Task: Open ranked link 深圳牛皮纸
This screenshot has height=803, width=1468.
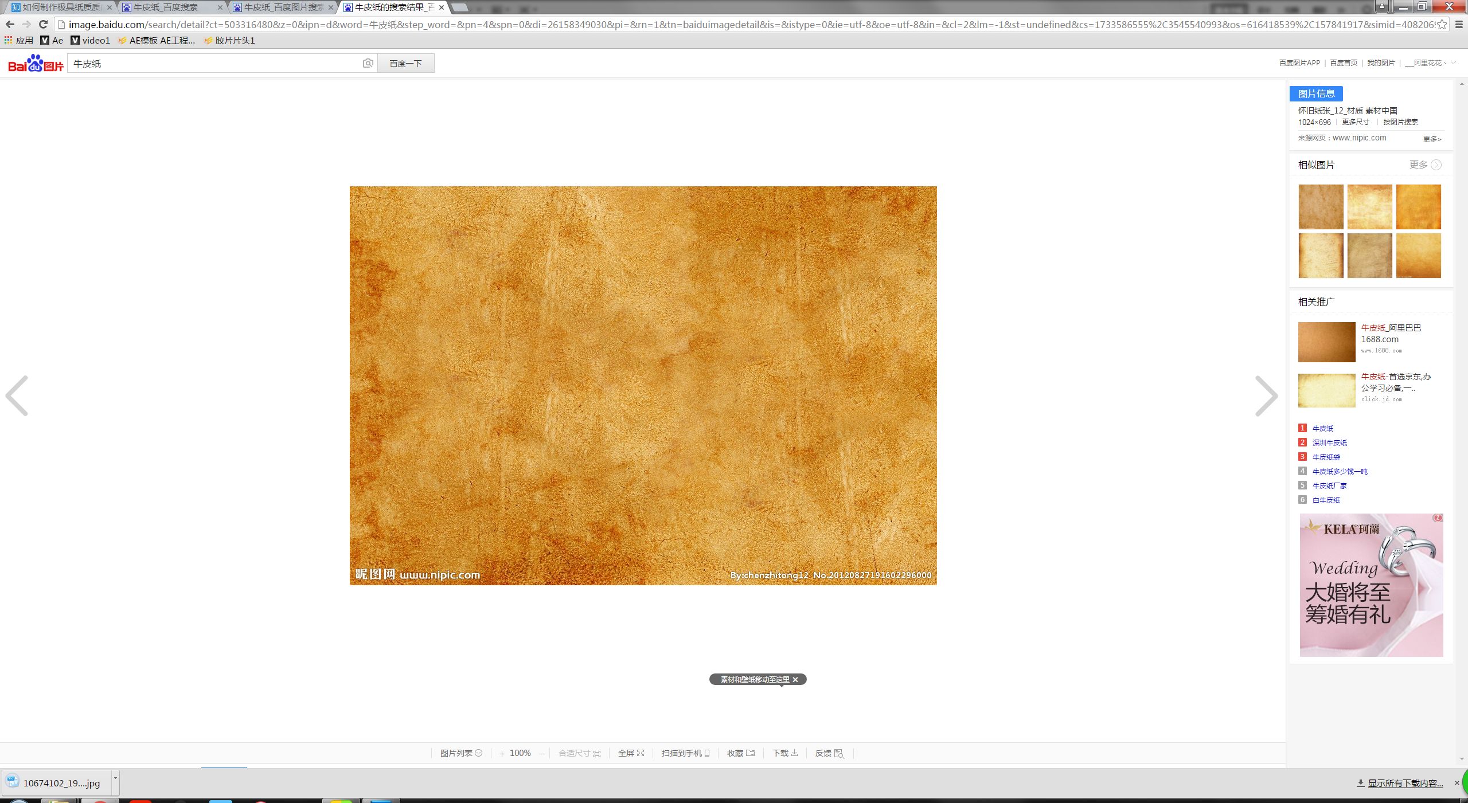Action: (x=1330, y=442)
